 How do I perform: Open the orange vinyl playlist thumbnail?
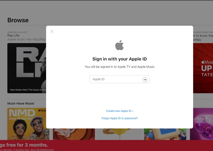click(74, 134)
